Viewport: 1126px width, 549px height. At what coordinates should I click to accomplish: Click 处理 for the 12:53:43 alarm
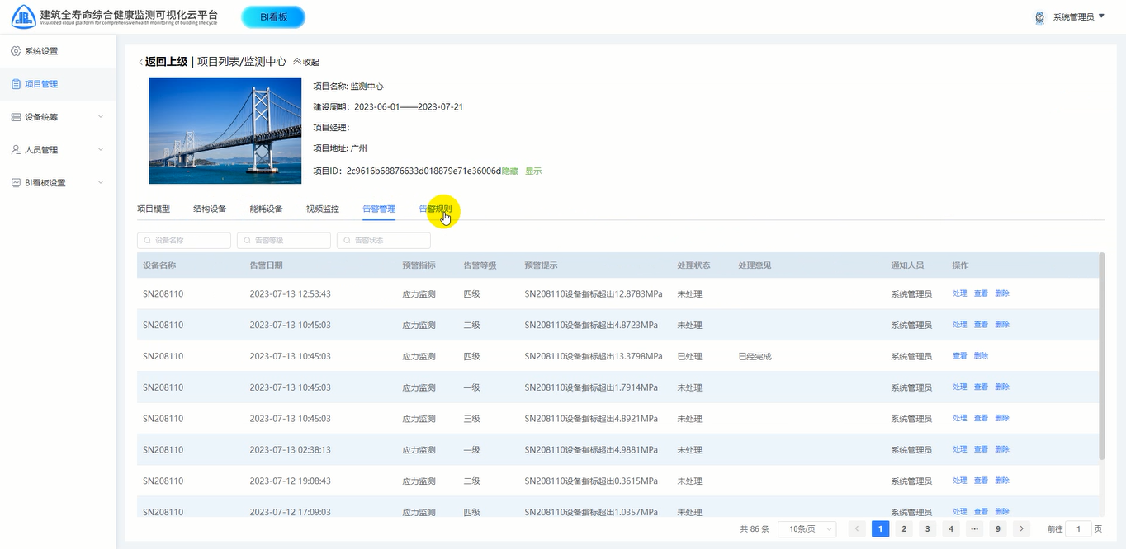pos(959,293)
